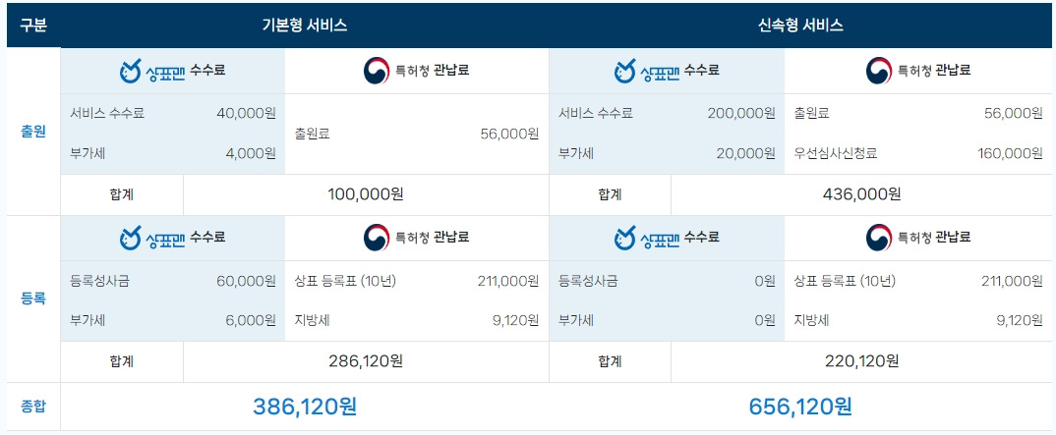Click the 등록 row label
The height and width of the screenshot is (435, 1056).
point(33,299)
